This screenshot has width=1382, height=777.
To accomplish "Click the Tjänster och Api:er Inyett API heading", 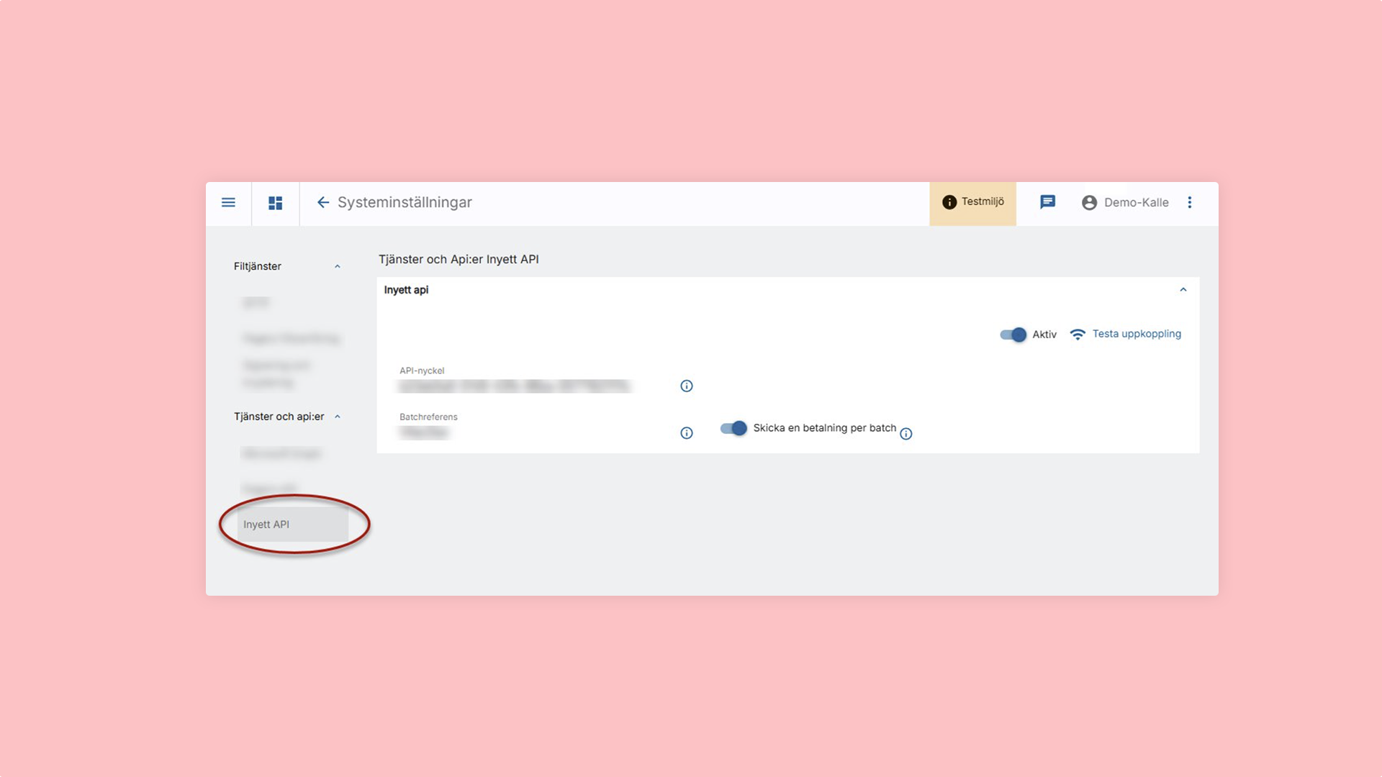I will click(459, 260).
